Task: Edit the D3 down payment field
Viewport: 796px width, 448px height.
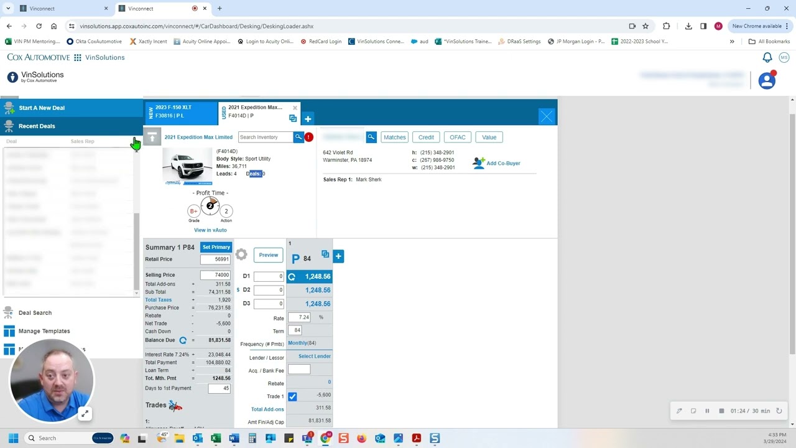Action: click(269, 304)
